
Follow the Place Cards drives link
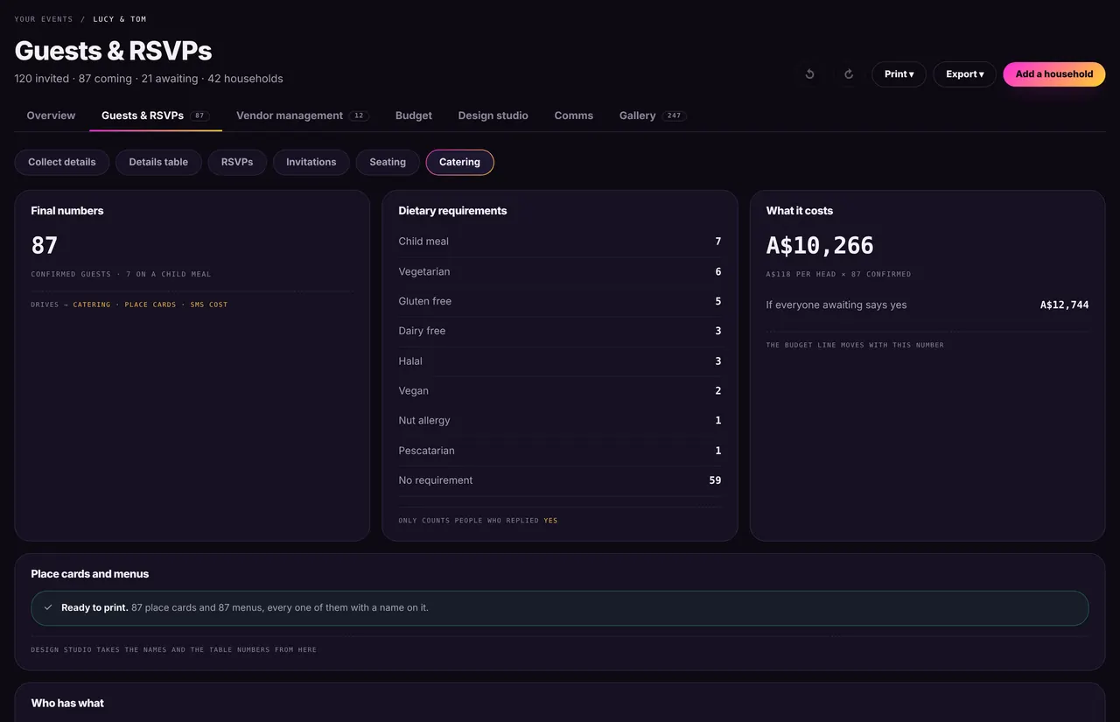[x=150, y=305]
